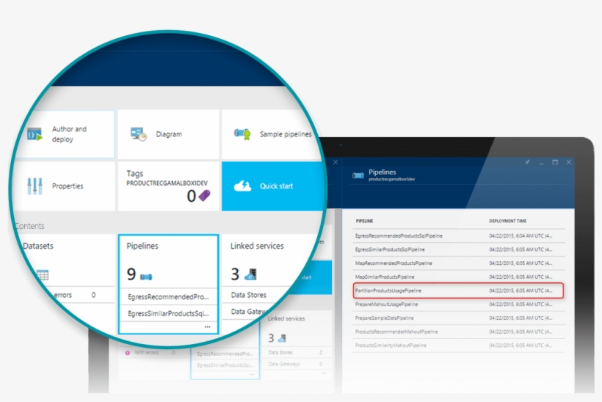This screenshot has width=602, height=402.
Task: Open ProductsSimilarityMahoutPipeline row
Action: tap(459, 346)
